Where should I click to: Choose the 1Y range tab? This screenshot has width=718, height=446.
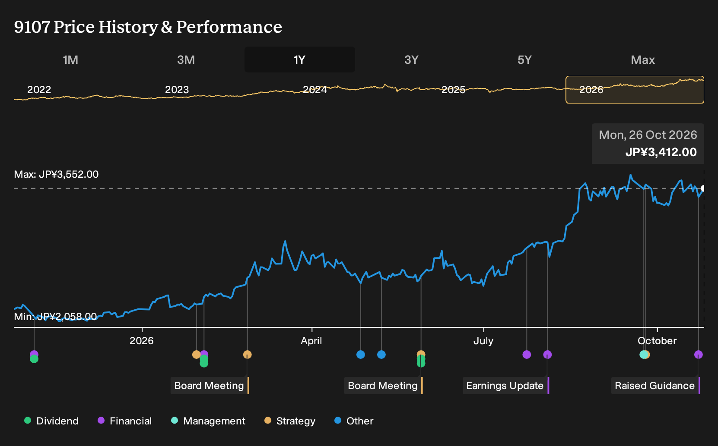[x=299, y=60]
